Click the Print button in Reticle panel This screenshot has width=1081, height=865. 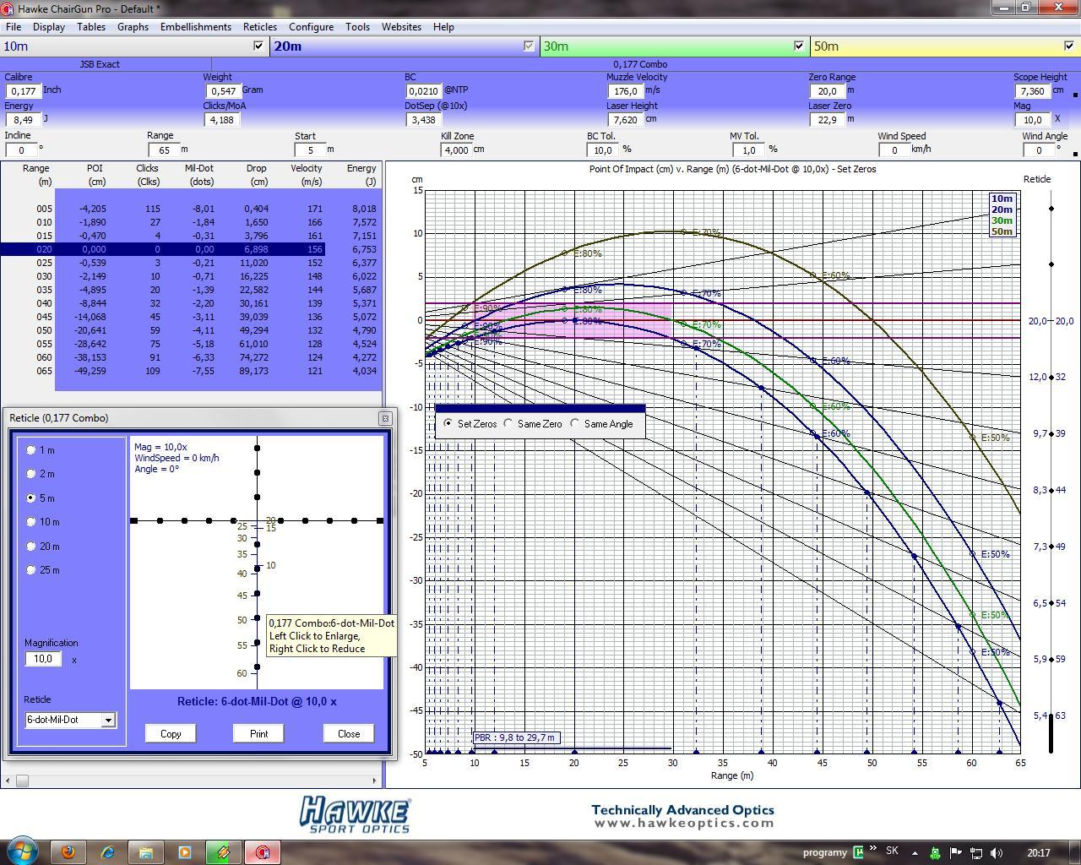click(258, 733)
